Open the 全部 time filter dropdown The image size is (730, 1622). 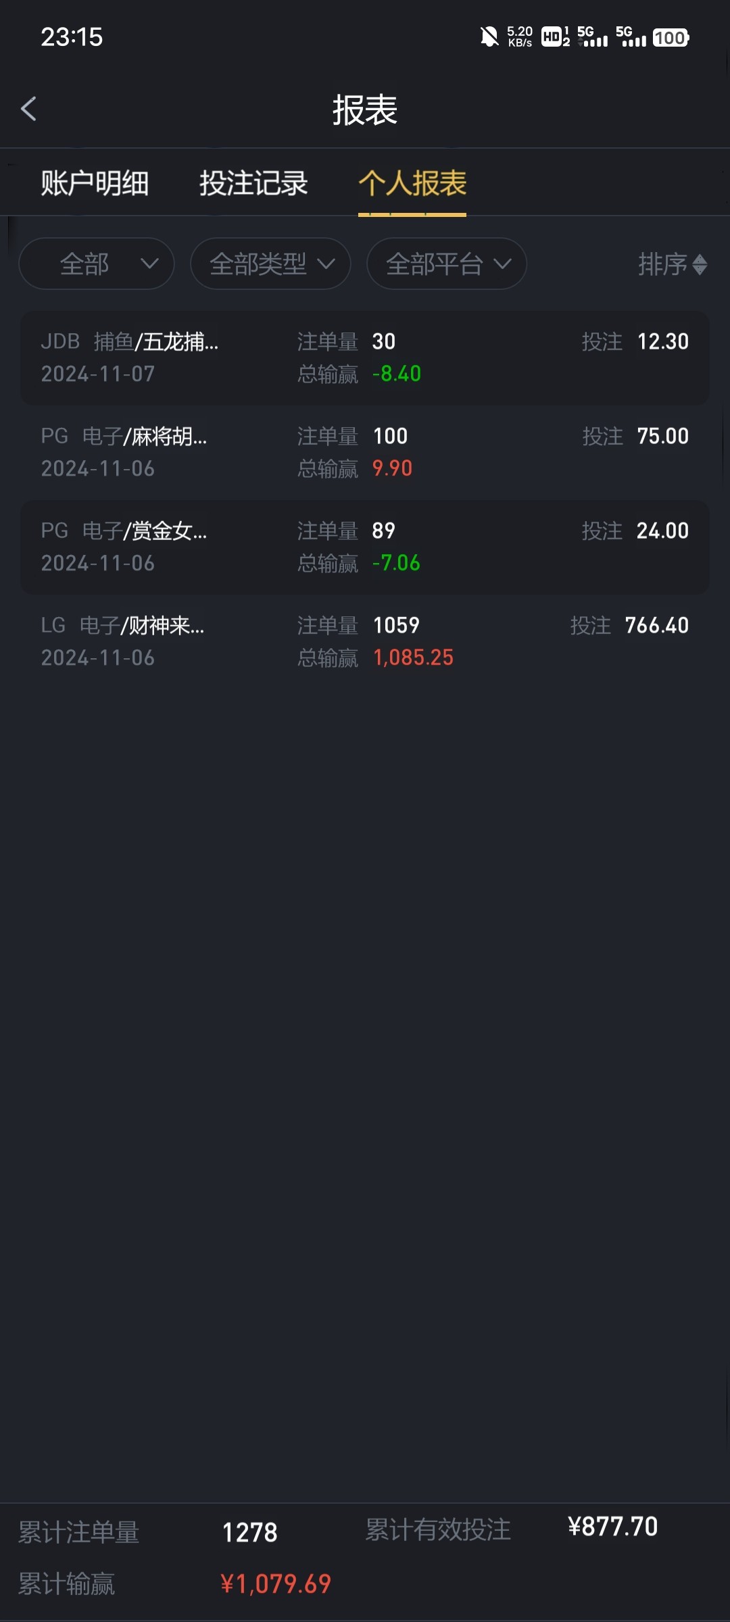(97, 264)
